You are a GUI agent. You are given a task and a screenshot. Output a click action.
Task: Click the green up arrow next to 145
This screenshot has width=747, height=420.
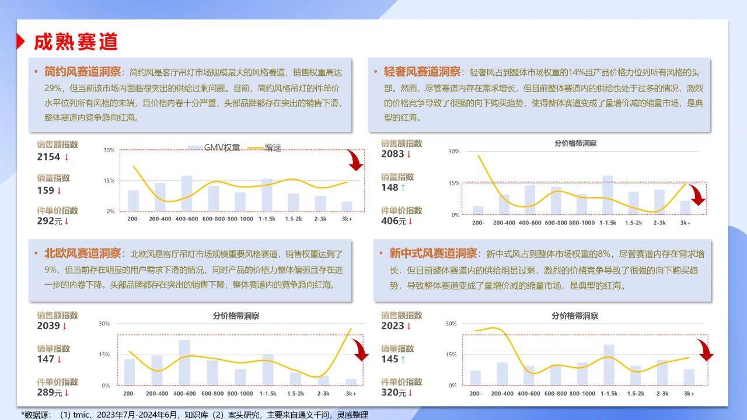point(402,359)
